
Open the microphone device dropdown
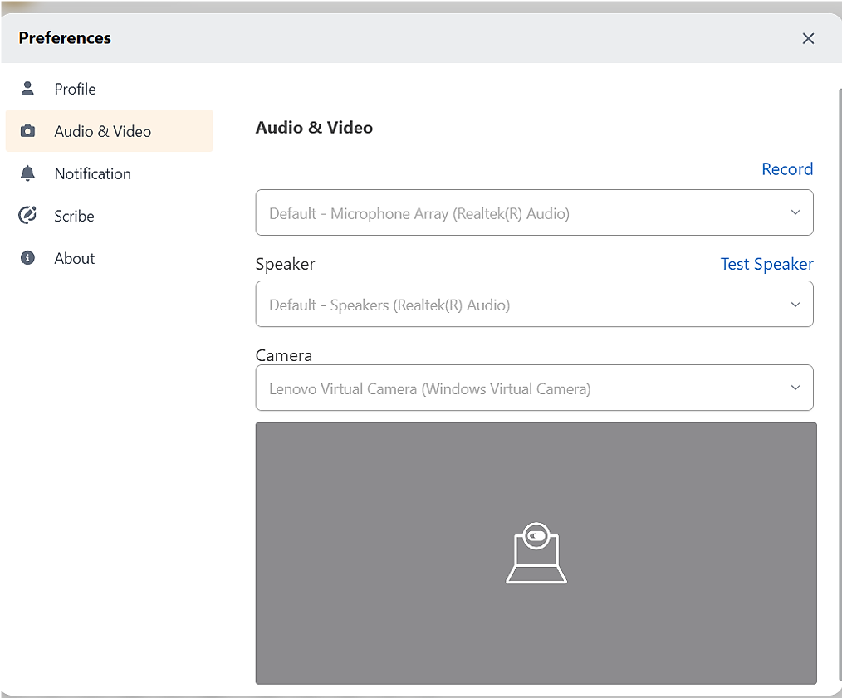click(x=534, y=212)
